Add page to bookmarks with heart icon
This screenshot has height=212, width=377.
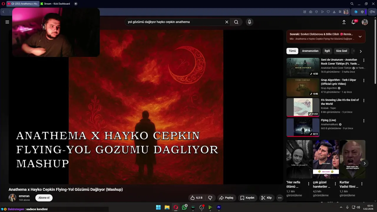pos(328,12)
